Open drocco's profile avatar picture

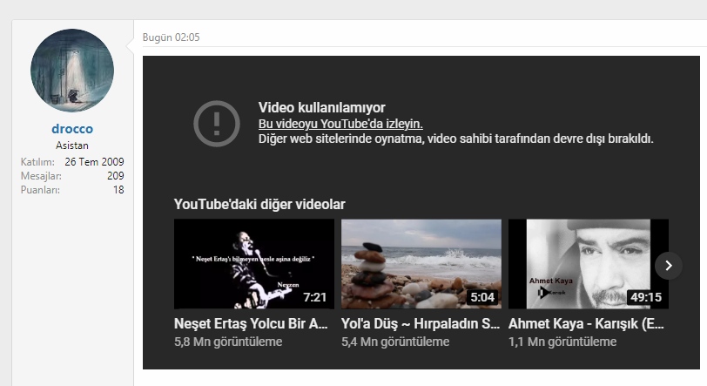click(72, 71)
